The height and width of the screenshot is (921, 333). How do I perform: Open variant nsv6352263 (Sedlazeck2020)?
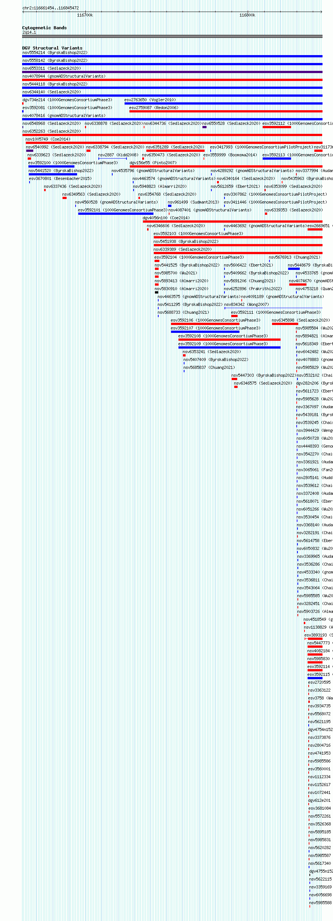52,132
